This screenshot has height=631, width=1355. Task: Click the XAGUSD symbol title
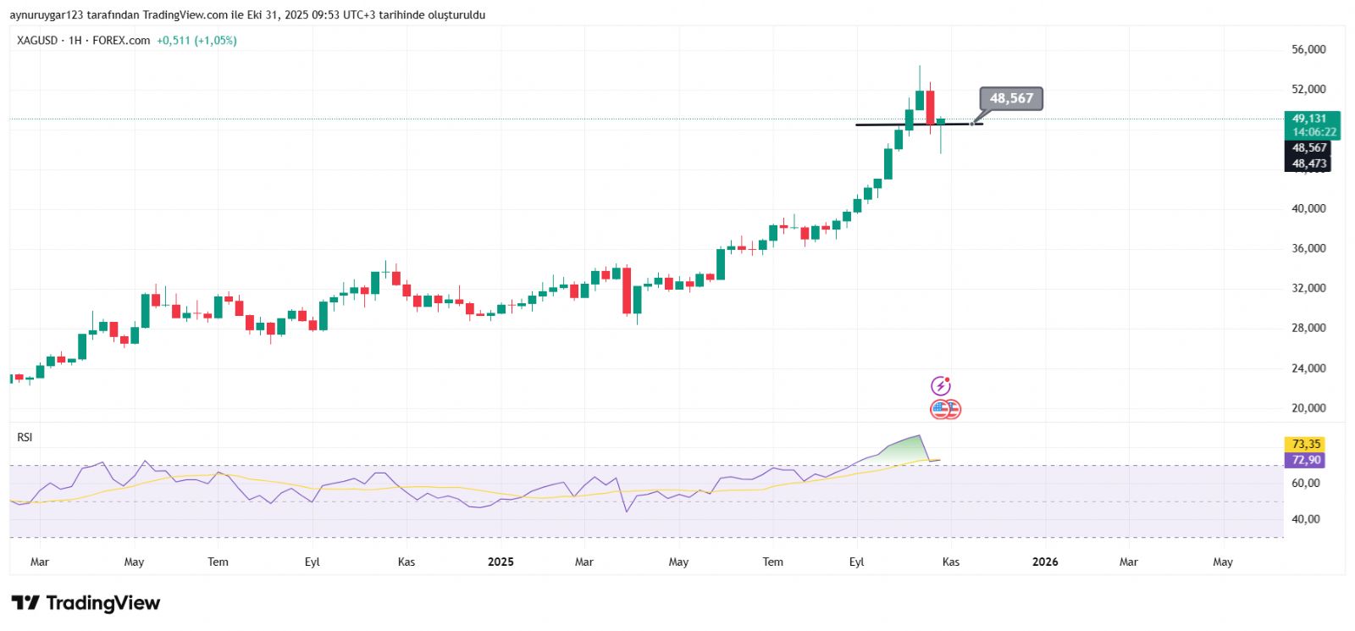[37, 41]
